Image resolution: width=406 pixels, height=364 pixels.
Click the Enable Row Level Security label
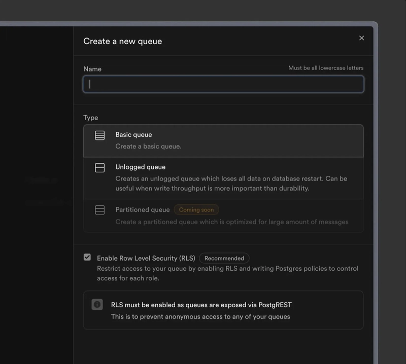(146, 259)
